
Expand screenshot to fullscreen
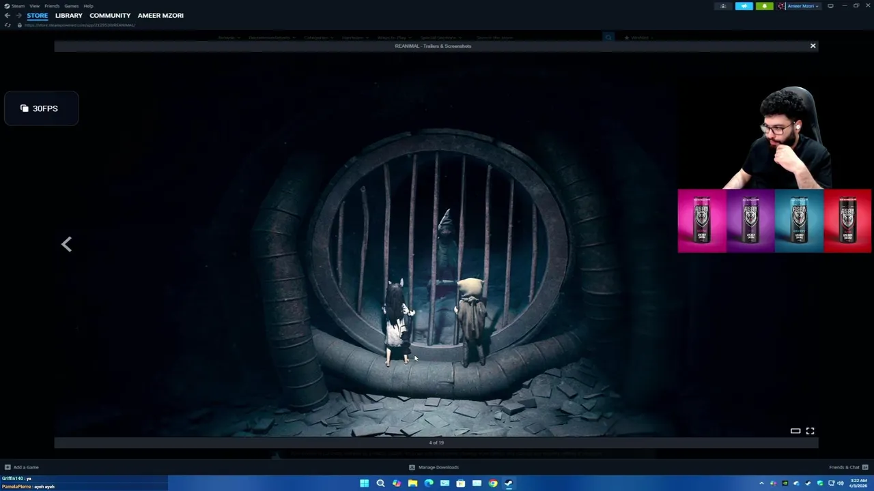pos(810,431)
